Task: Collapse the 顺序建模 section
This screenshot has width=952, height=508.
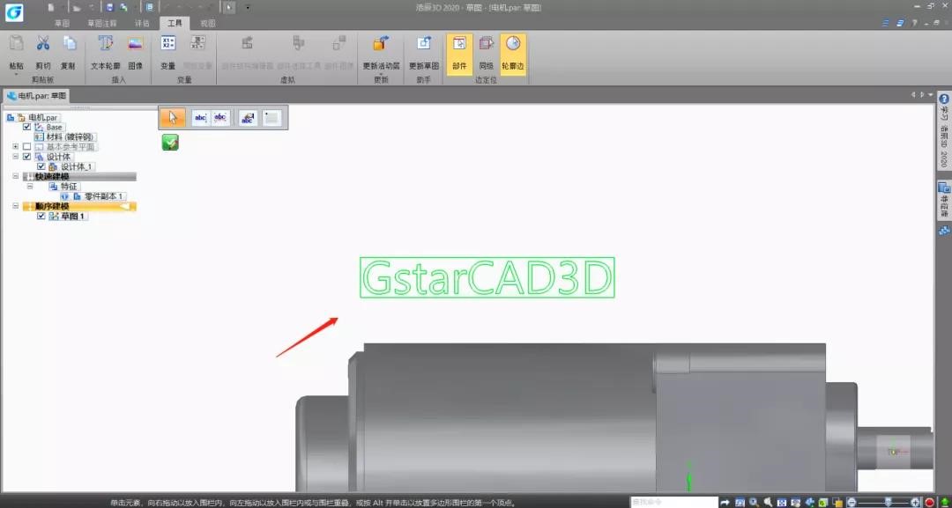Action: [15, 206]
